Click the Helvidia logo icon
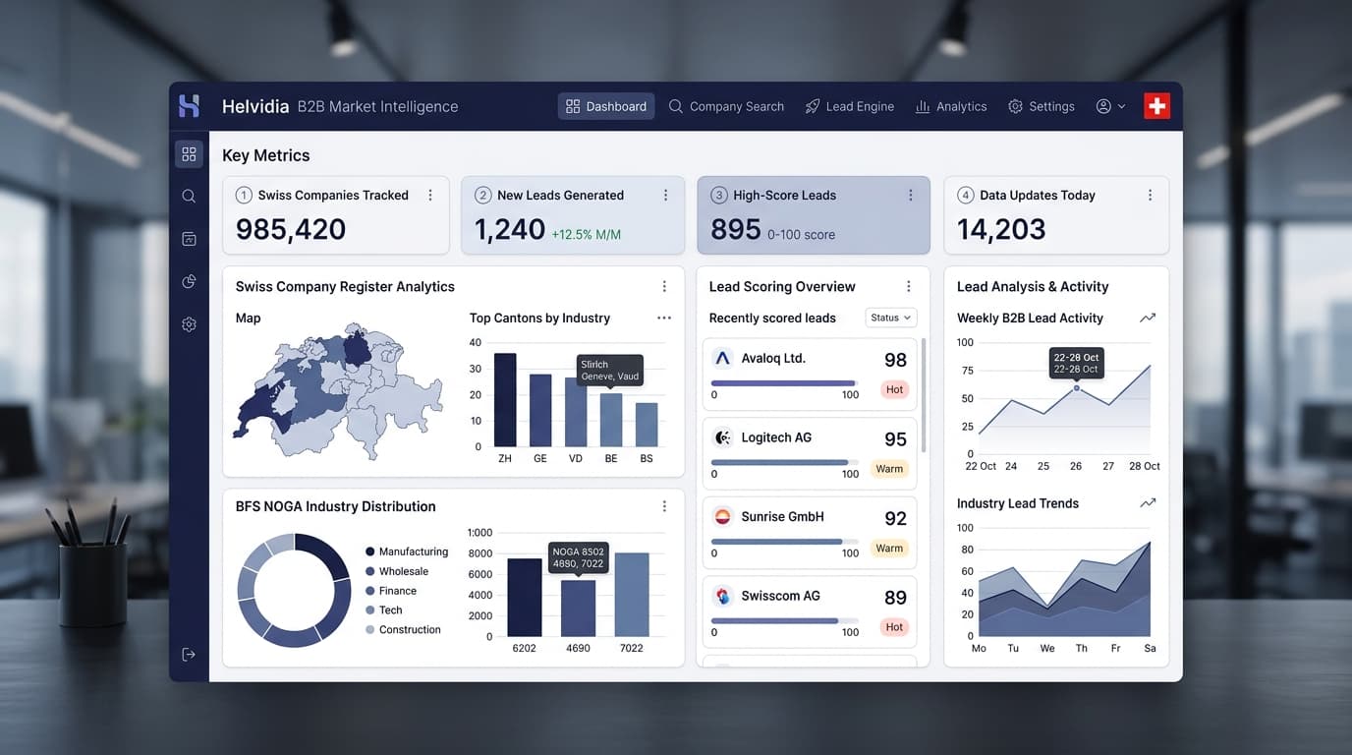Screen dimensions: 1352x755 coord(189,106)
